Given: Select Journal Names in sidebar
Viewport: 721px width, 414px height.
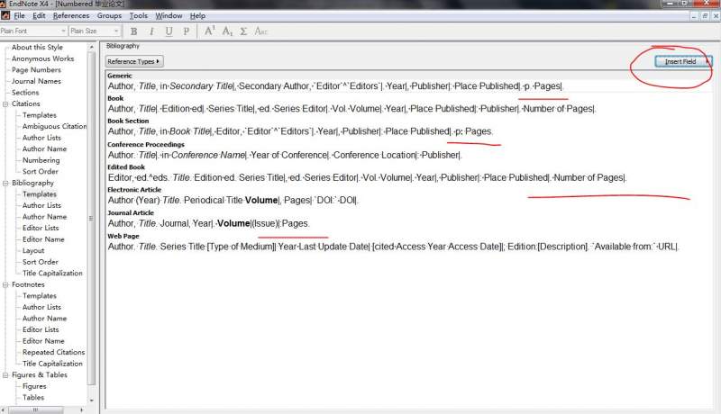Looking at the screenshot, I should 36,81.
